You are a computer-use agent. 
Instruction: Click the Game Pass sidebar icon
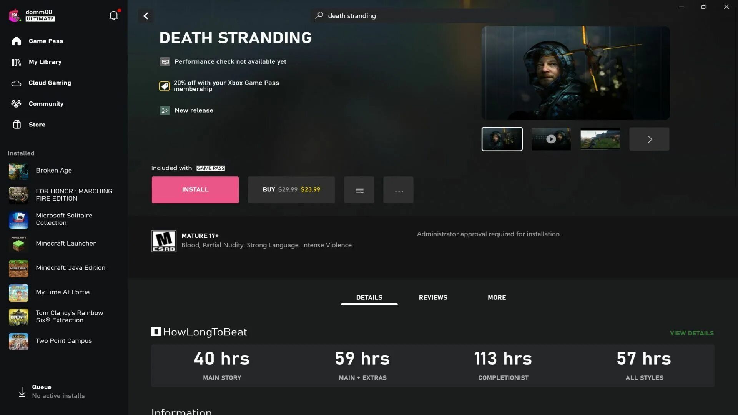click(16, 41)
